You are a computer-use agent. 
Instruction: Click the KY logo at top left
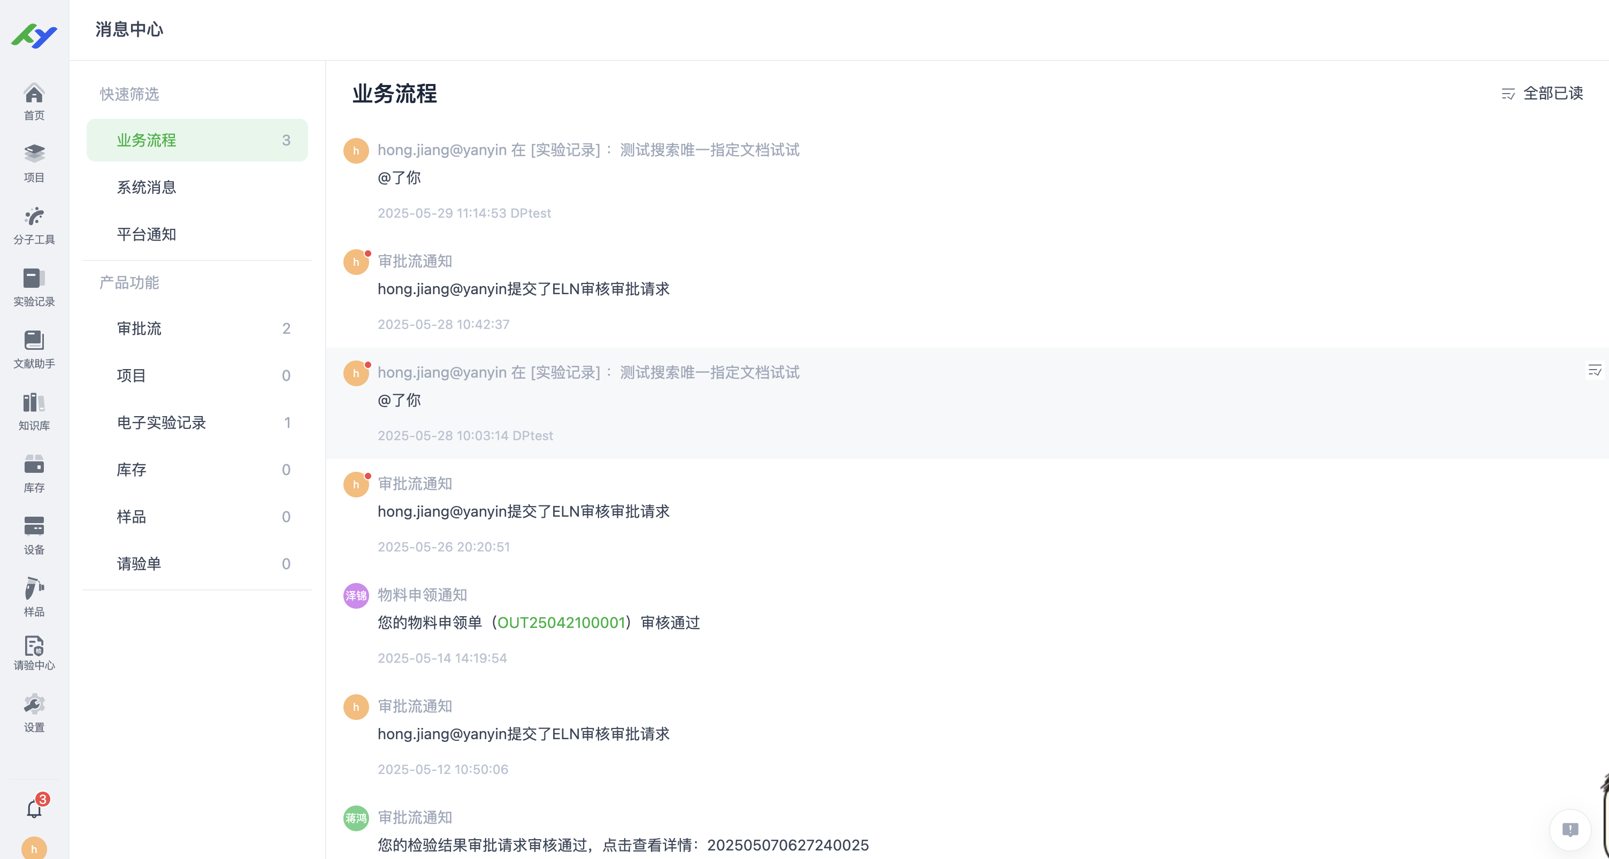[34, 36]
